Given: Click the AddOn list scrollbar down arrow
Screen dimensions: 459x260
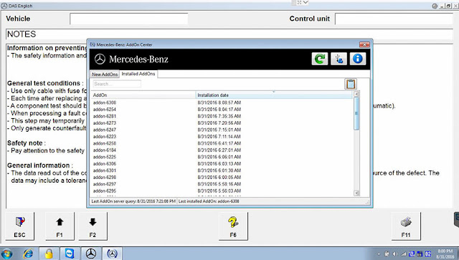Looking at the screenshot, I should 356,193.
